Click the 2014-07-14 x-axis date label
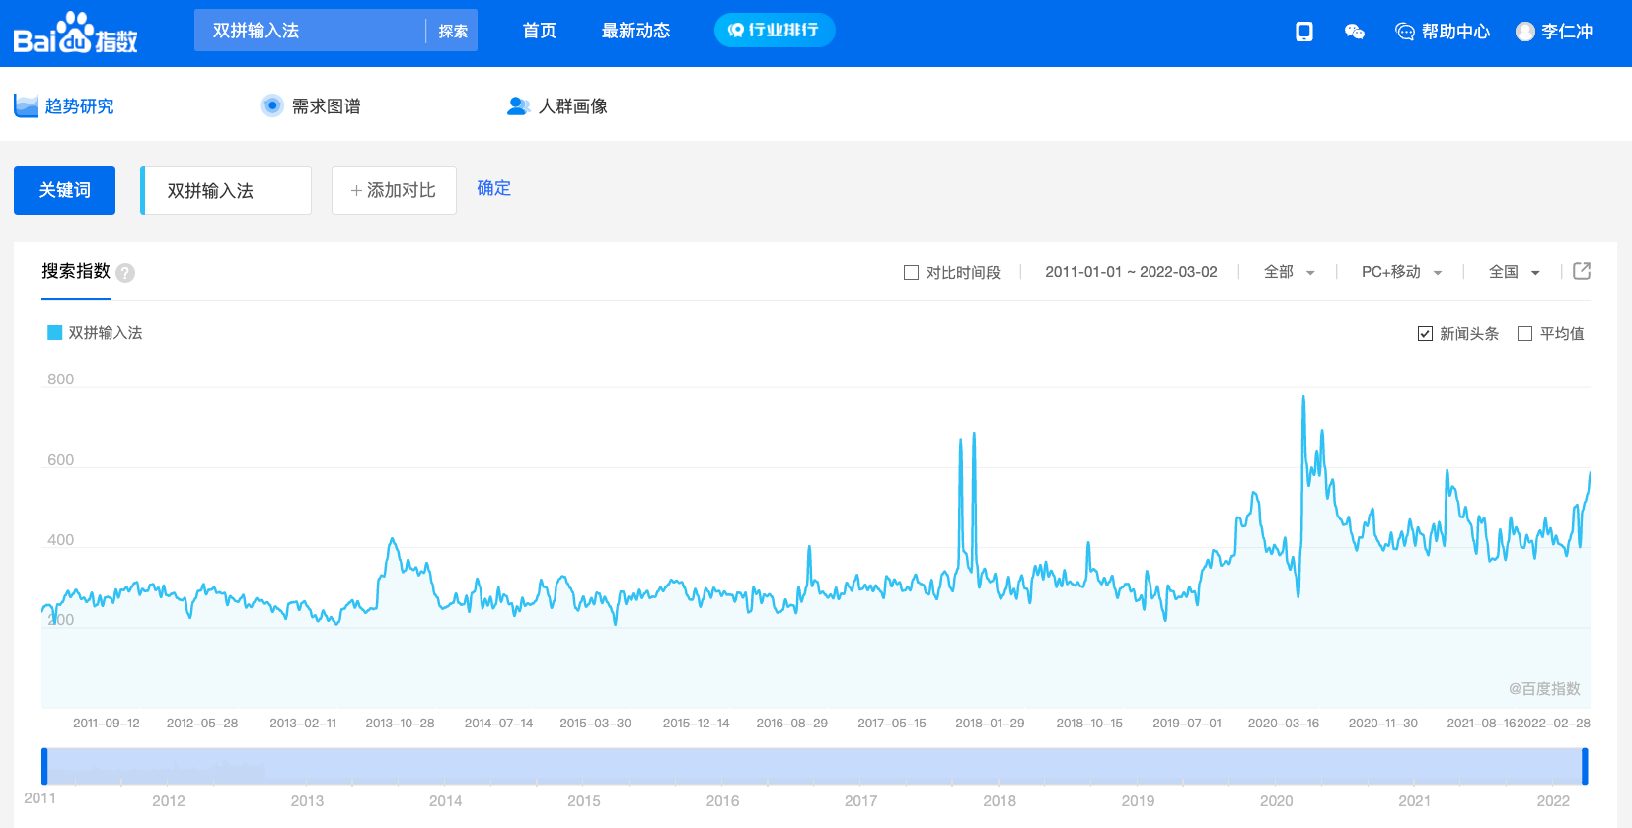The width and height of the screenshot is (1632, 828). (x=498, y=724)
